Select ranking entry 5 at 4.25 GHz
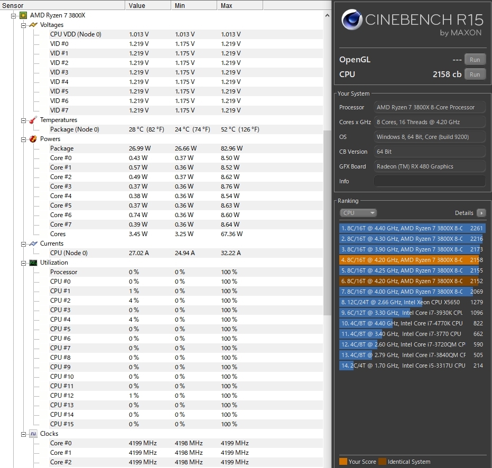 (x=412, y=270)
